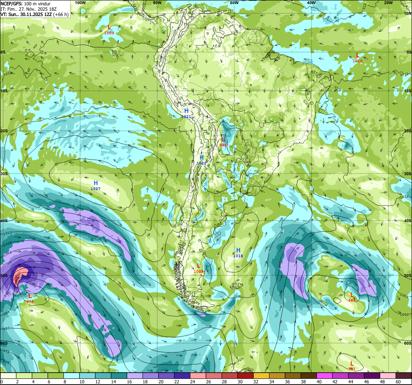Click the L 1010 low pressure marker
Image resolution: width=412 pixels, height=385 pixels.
[357, 58]
